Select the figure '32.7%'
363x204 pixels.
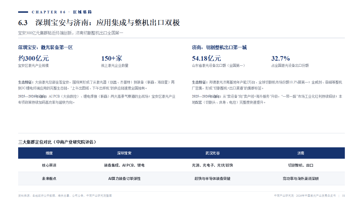pos(280,58)
